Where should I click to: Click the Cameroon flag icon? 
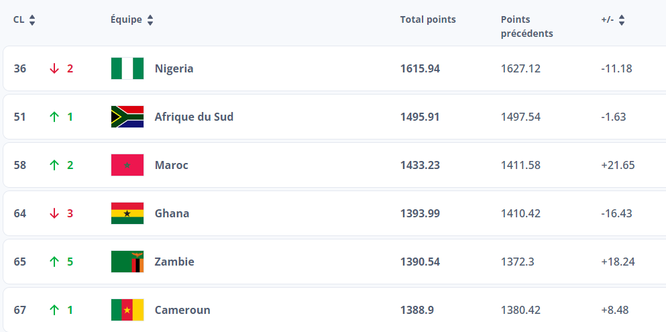pyautogui.click(x=127, y=310)
